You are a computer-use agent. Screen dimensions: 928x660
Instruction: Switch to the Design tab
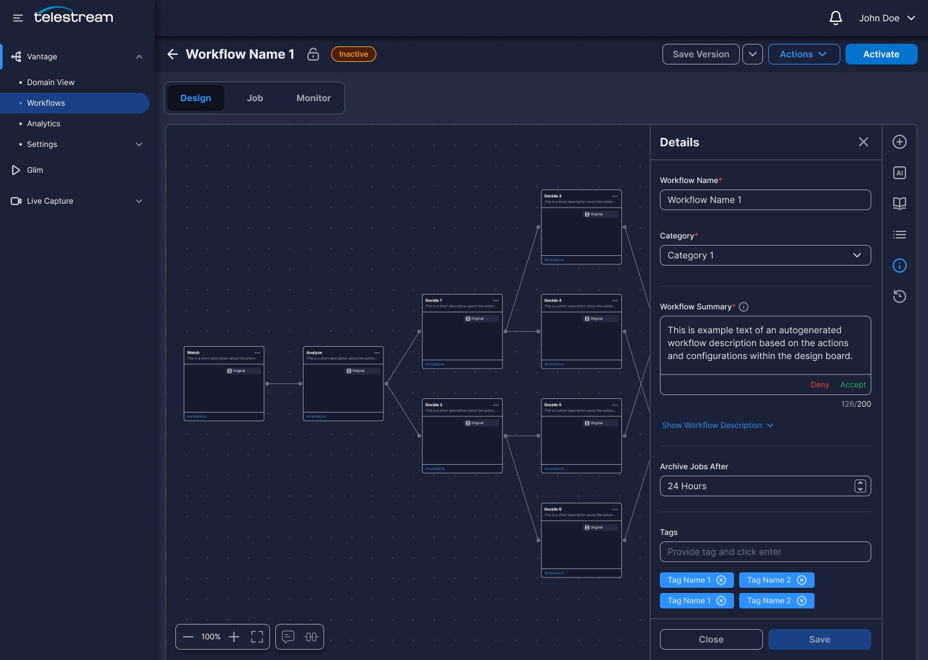coord(196,98)
